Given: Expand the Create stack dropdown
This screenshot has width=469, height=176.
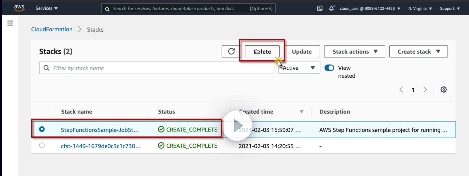Looking at the screenshot, I should tap(418, 52).
